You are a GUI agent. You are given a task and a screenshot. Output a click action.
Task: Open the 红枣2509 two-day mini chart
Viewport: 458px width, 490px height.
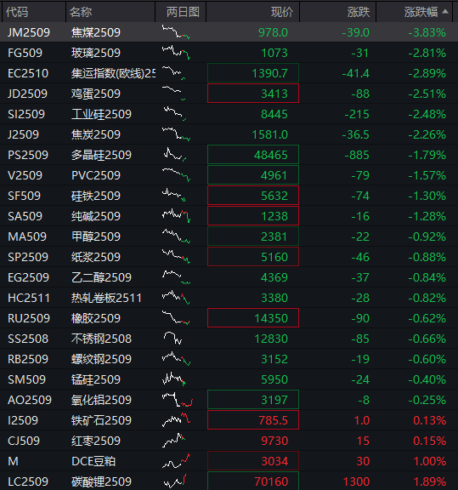(x=174, y=440)
